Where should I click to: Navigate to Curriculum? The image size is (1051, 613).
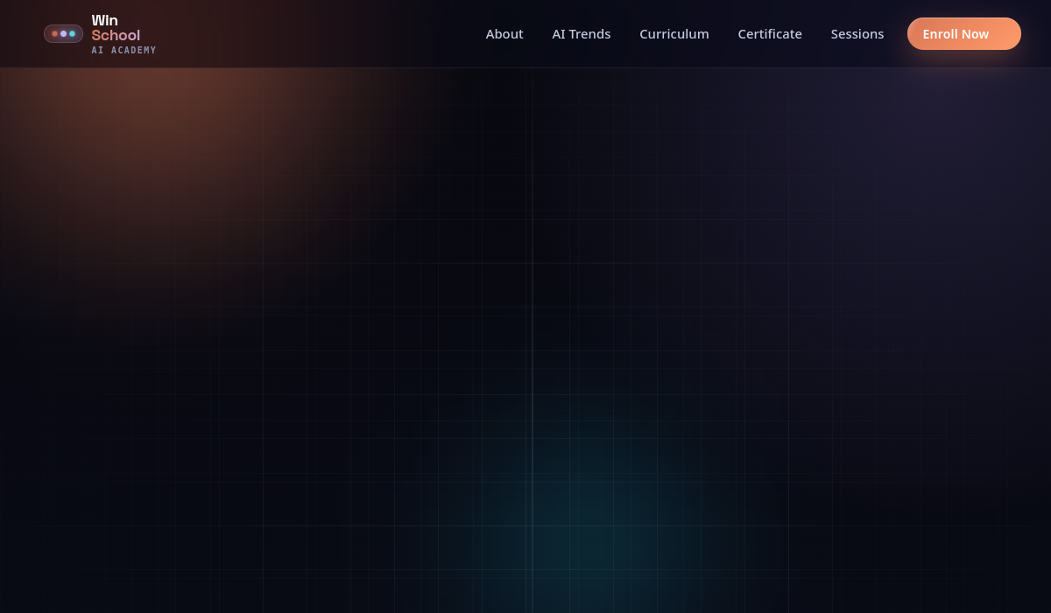(x=674, y=34)
